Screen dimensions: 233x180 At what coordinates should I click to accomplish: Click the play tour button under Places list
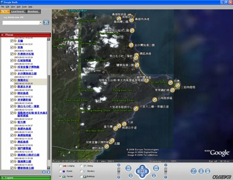pos(44,172)
